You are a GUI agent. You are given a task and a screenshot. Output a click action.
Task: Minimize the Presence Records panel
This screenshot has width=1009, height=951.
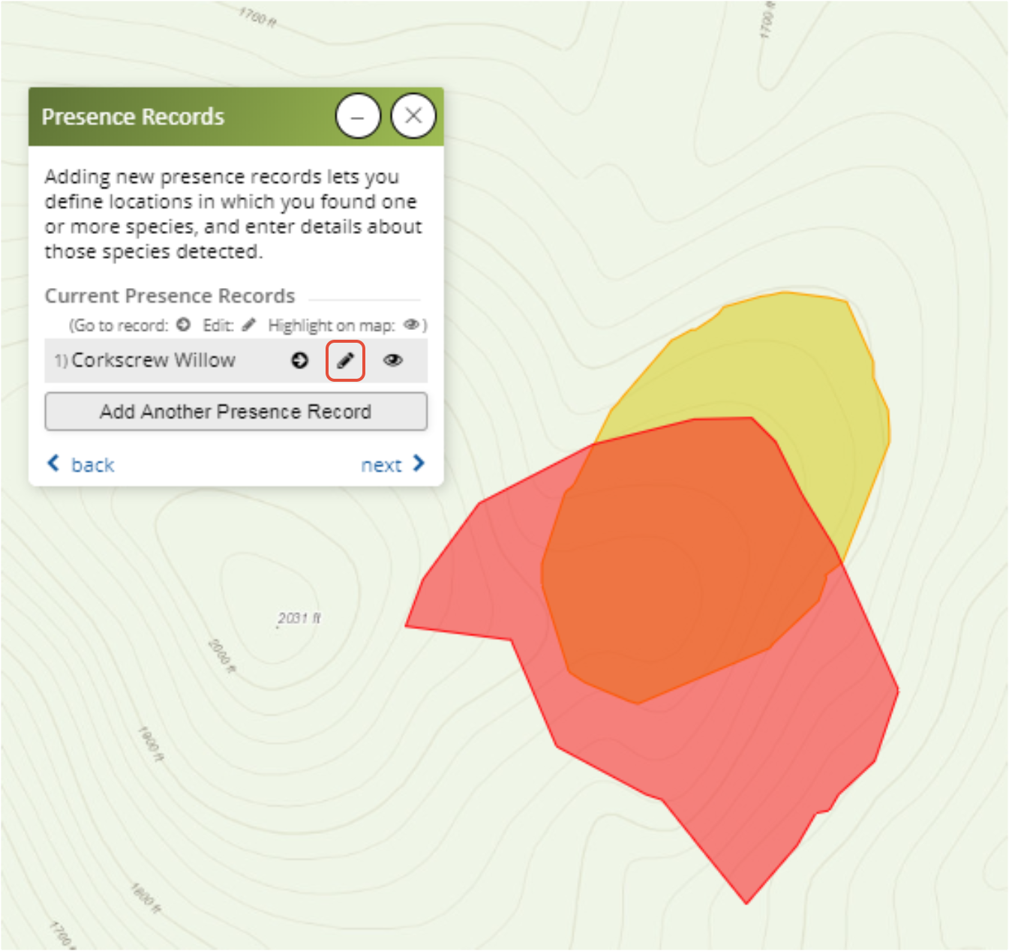pos(358,116)
